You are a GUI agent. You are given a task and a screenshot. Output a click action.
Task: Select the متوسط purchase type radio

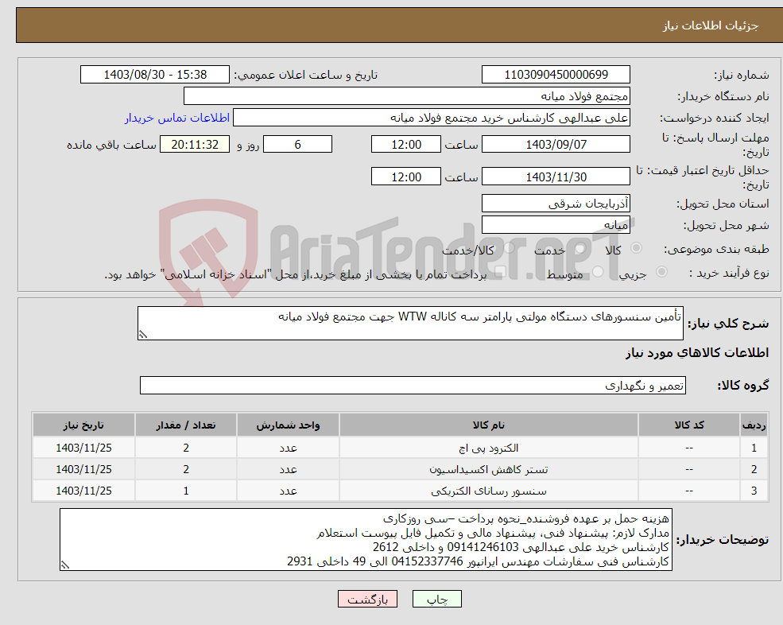598,272
